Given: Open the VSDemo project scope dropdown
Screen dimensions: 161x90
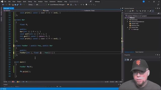Looking at the screenshot, I should (x=23, y=10).
